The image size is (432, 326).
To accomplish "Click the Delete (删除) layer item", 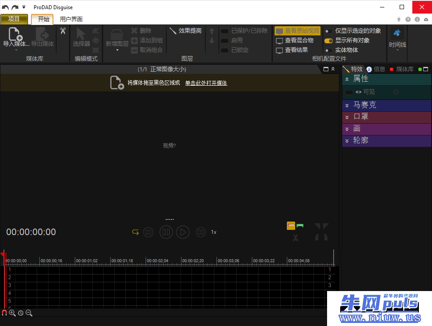I will (x=141, y=31).
